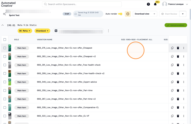Open the Standard dropdown
This screenshot has width=191, height=124.
(42, 31)
